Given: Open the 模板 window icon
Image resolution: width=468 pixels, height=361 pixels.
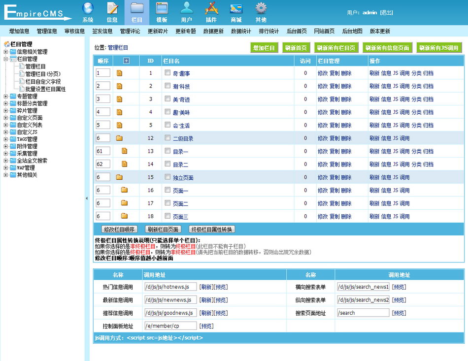Looking at the screenshot, I should (162, 8).
